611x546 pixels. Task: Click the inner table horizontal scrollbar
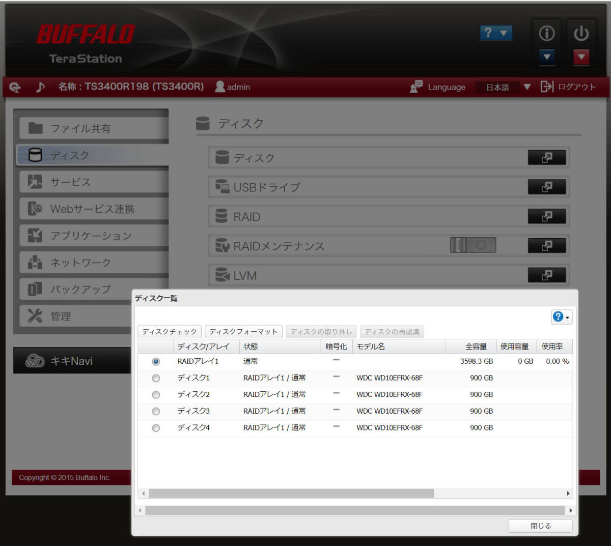tap(291, 494)
